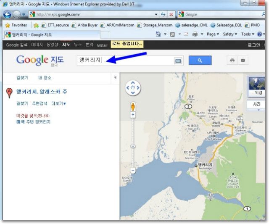Open Gmail in the Google bar
Screen dimensions: 269x224
point(102,45)
